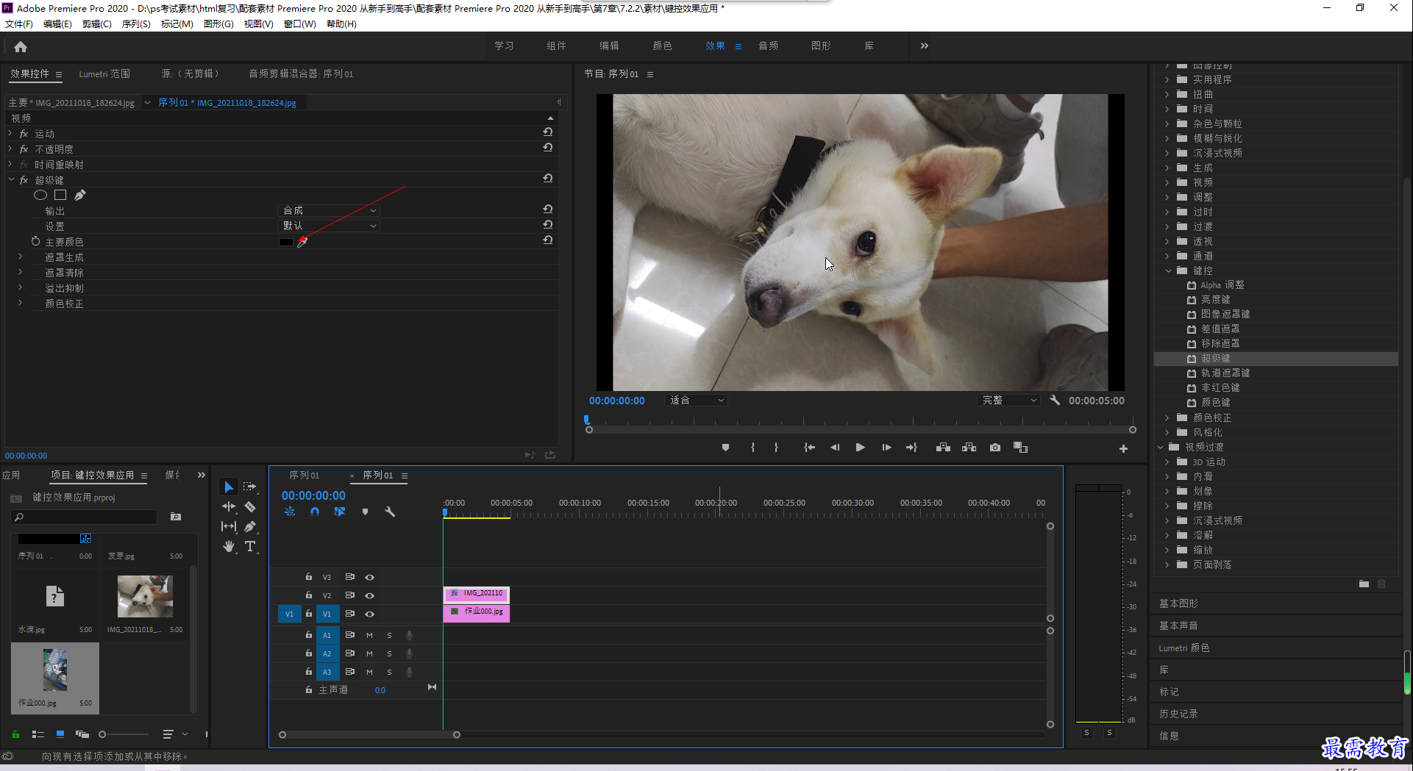The width and height of the screenshot is (1413, 771).
Task: Export frame with camera icon
Action: [x=995, y=448]
